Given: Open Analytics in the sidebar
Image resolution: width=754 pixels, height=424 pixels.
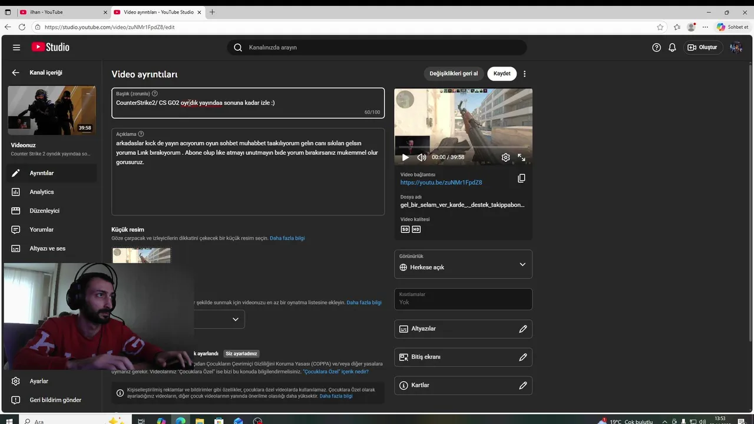Looking at the screenshot, I should (x=52, y=192).
